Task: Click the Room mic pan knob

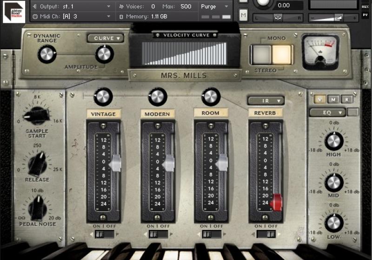Action: pyautogui.click(x=211, y=97)
